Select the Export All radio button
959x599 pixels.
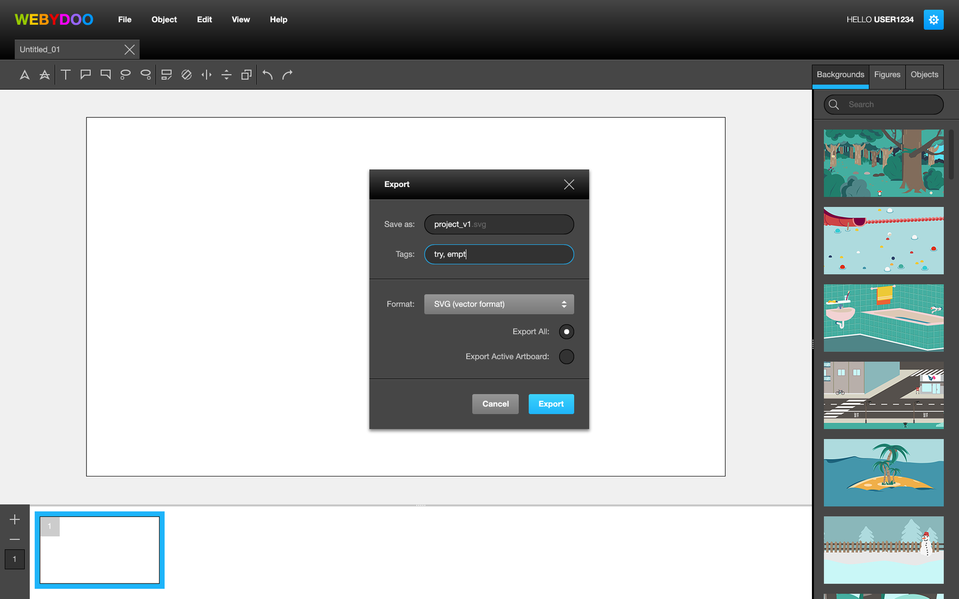click(566, 332)
